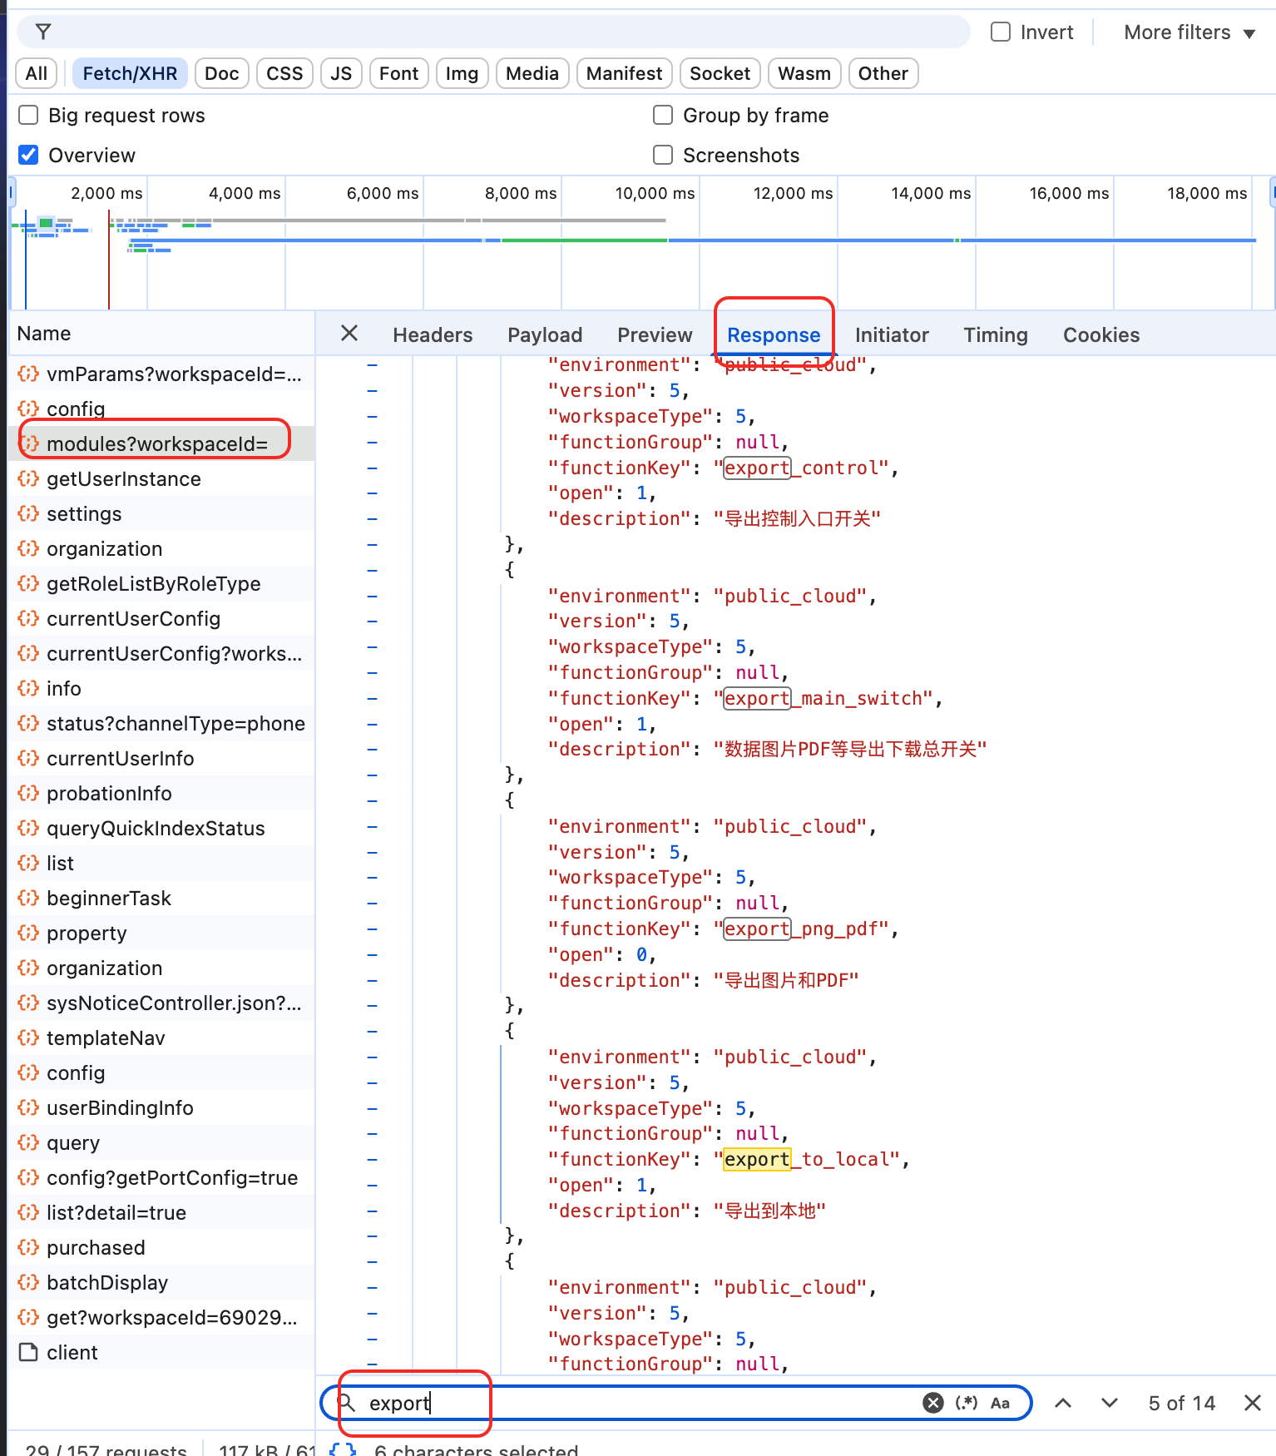Jump to next search match
The height and width of the screenshot is (1456, 1276).
tap(1109, 1403)
